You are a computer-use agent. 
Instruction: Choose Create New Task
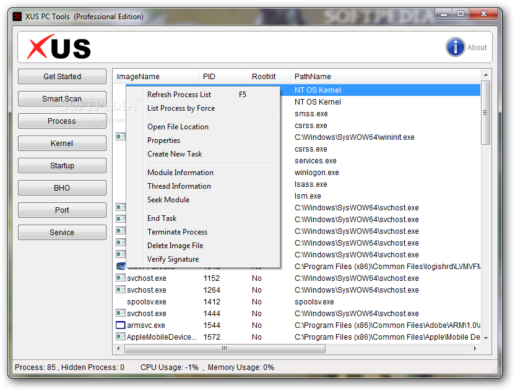pos(203,154)
